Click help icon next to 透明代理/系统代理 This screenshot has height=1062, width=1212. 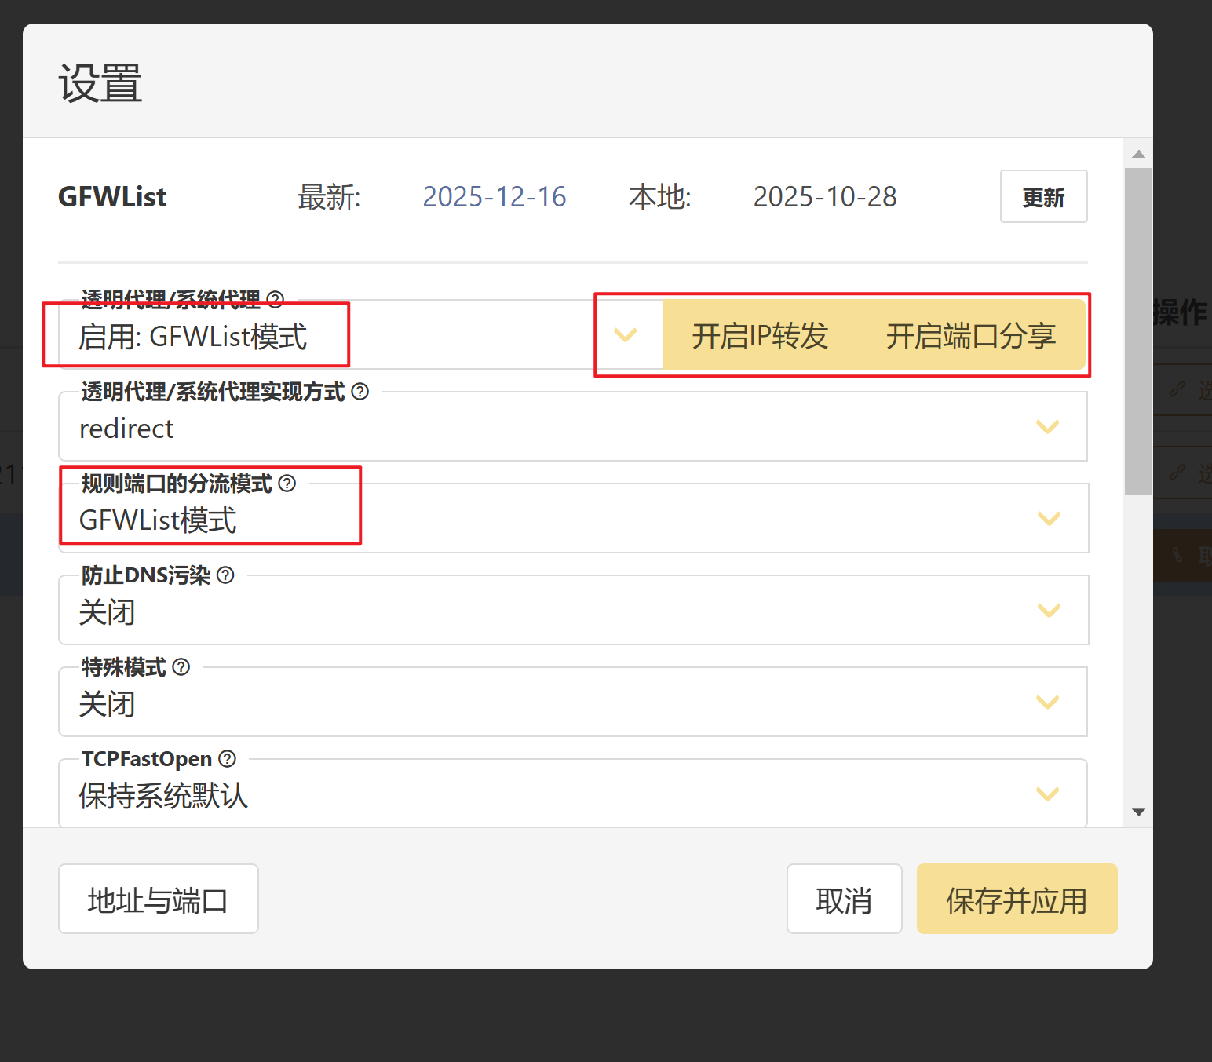pyautogui.click(x=276, y=299)
